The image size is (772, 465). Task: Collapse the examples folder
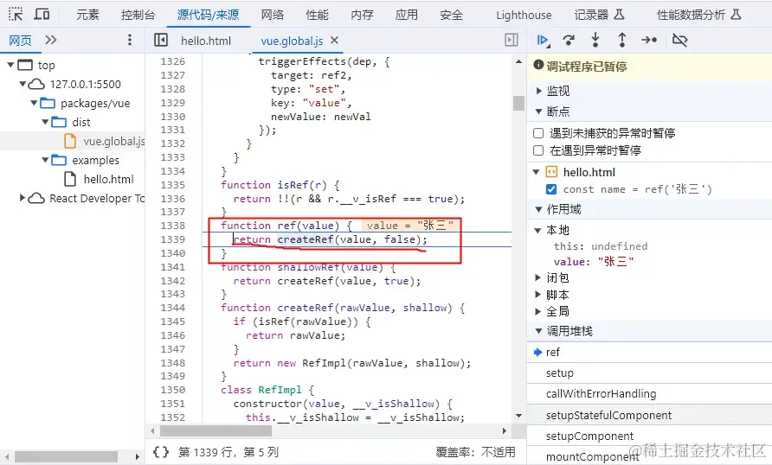point(45,160)
